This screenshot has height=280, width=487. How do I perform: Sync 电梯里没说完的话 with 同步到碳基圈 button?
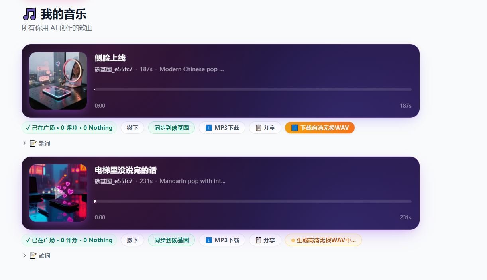pyautogui.click(x=171, y=240)
